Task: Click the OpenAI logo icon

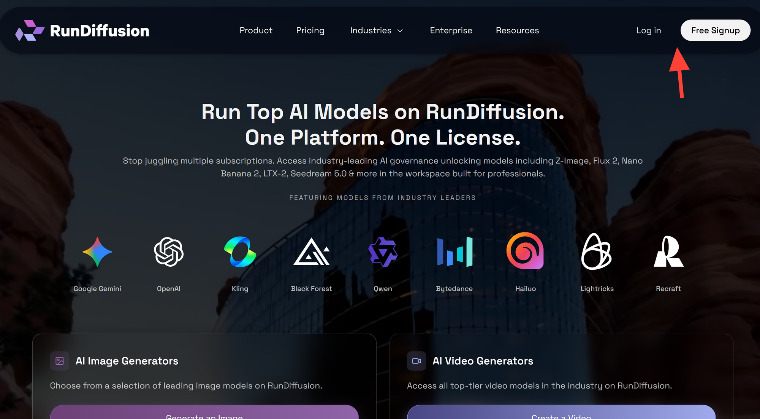Action: 168,251
